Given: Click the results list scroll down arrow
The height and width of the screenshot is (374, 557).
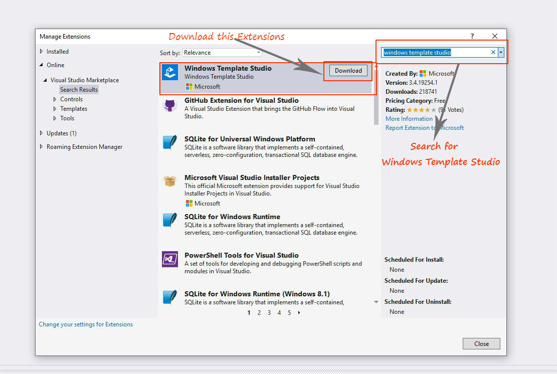Looking at the screenshot, I should pyautogui.click(x=376, y=302).
